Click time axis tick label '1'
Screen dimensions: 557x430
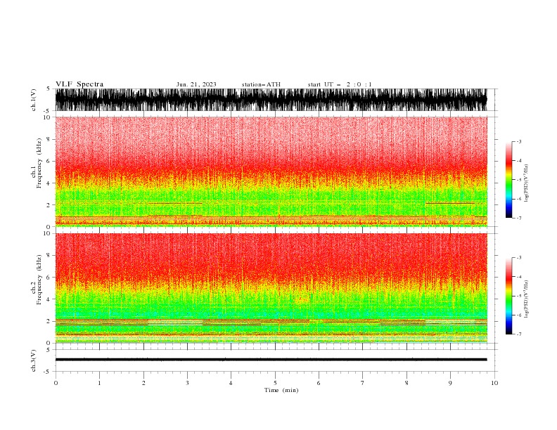[x=99, y=383]
